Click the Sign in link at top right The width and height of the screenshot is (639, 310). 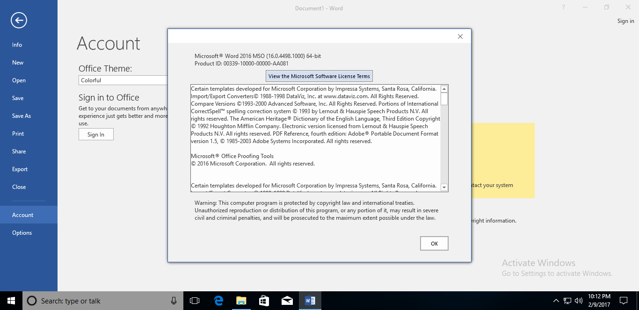coord(625,21)
